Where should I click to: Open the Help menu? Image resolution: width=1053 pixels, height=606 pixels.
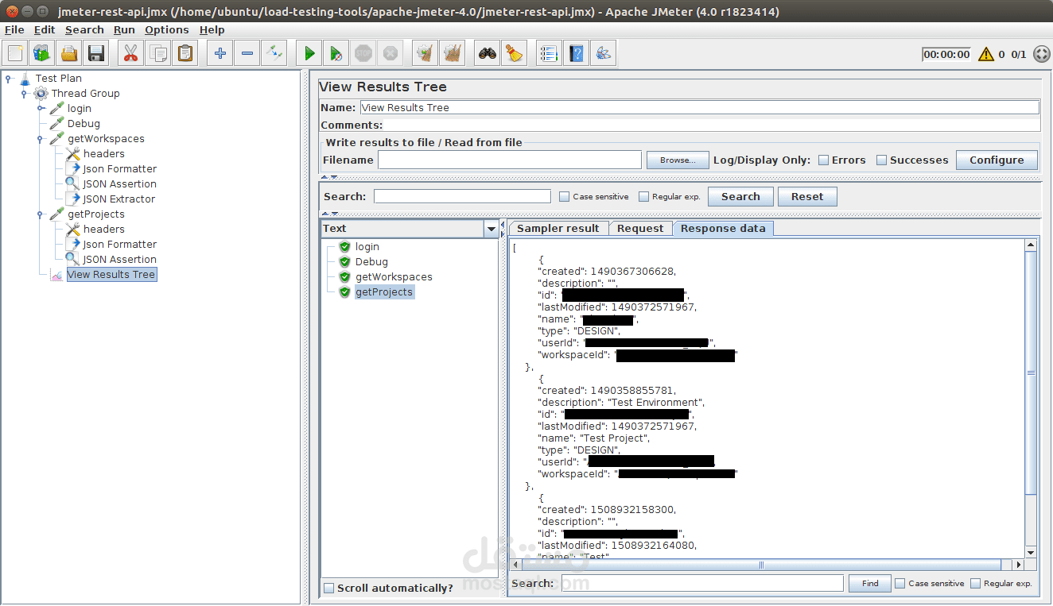[212, 29]
